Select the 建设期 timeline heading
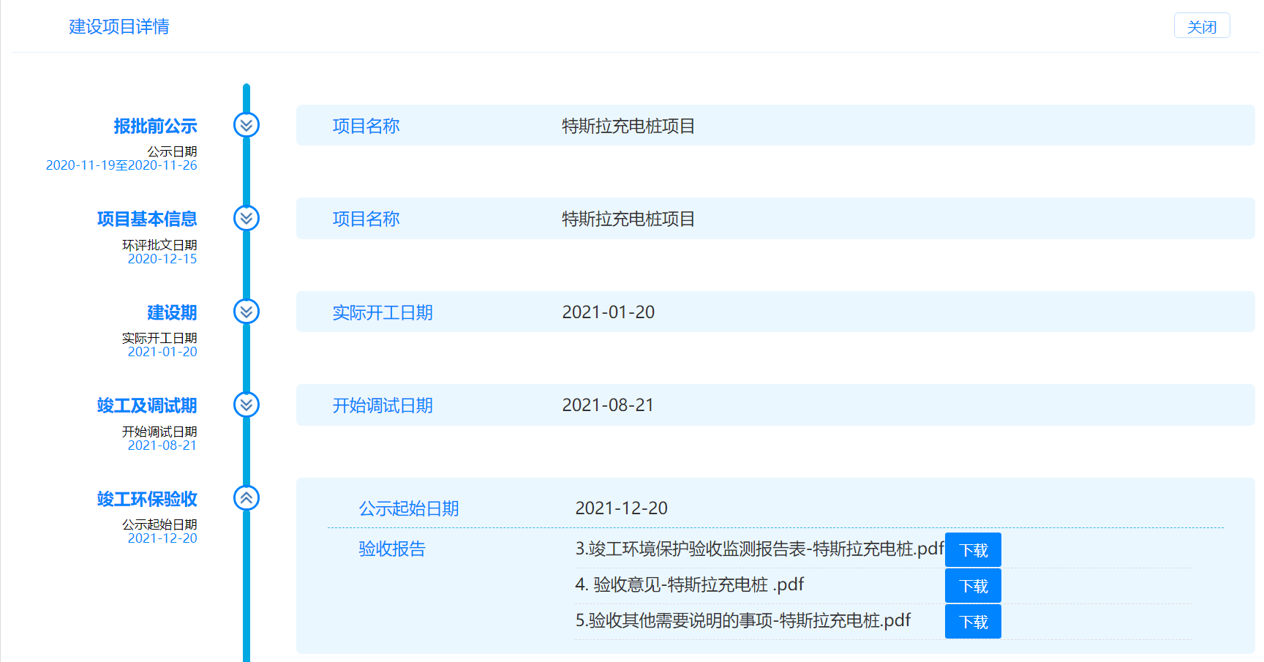This screenshot has width=1264, height=662. [x=172, y=312]
